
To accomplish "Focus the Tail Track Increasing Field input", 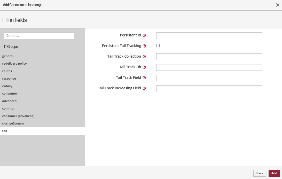I will [x=209, y=89].
